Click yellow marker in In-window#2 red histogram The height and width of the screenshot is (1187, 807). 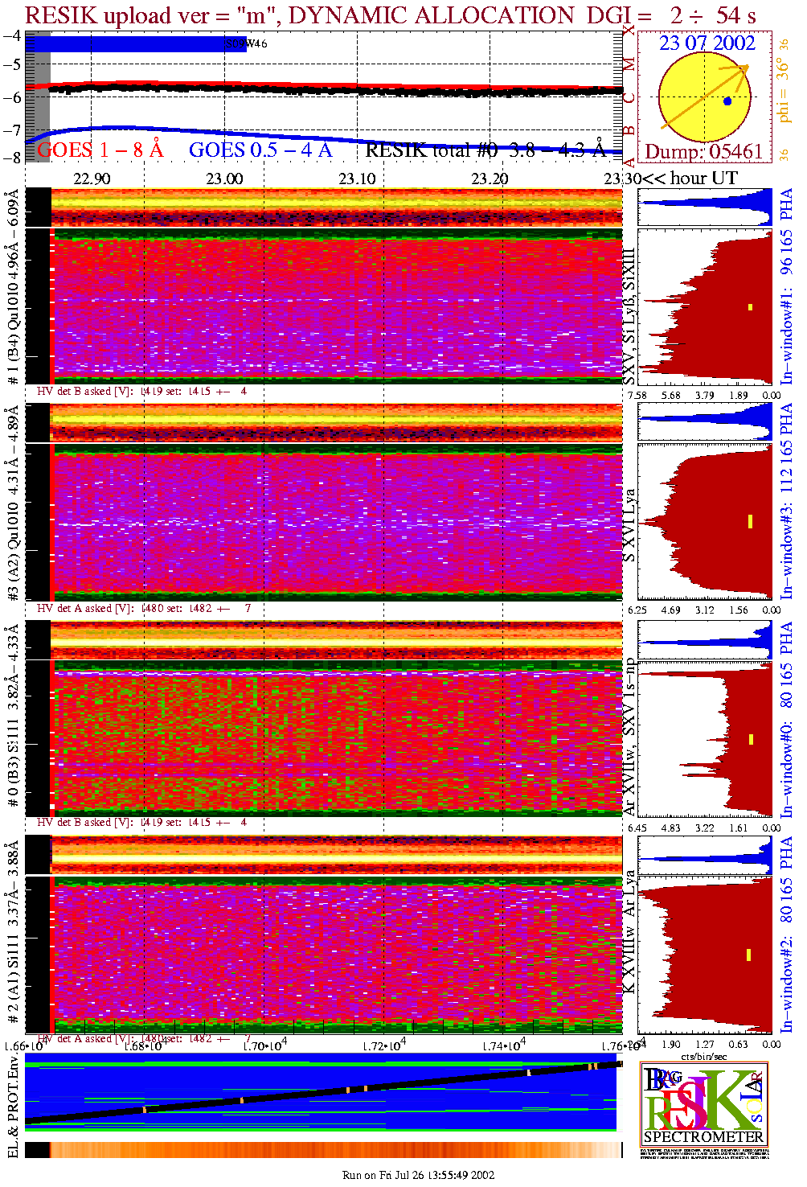tap(749, 955)
